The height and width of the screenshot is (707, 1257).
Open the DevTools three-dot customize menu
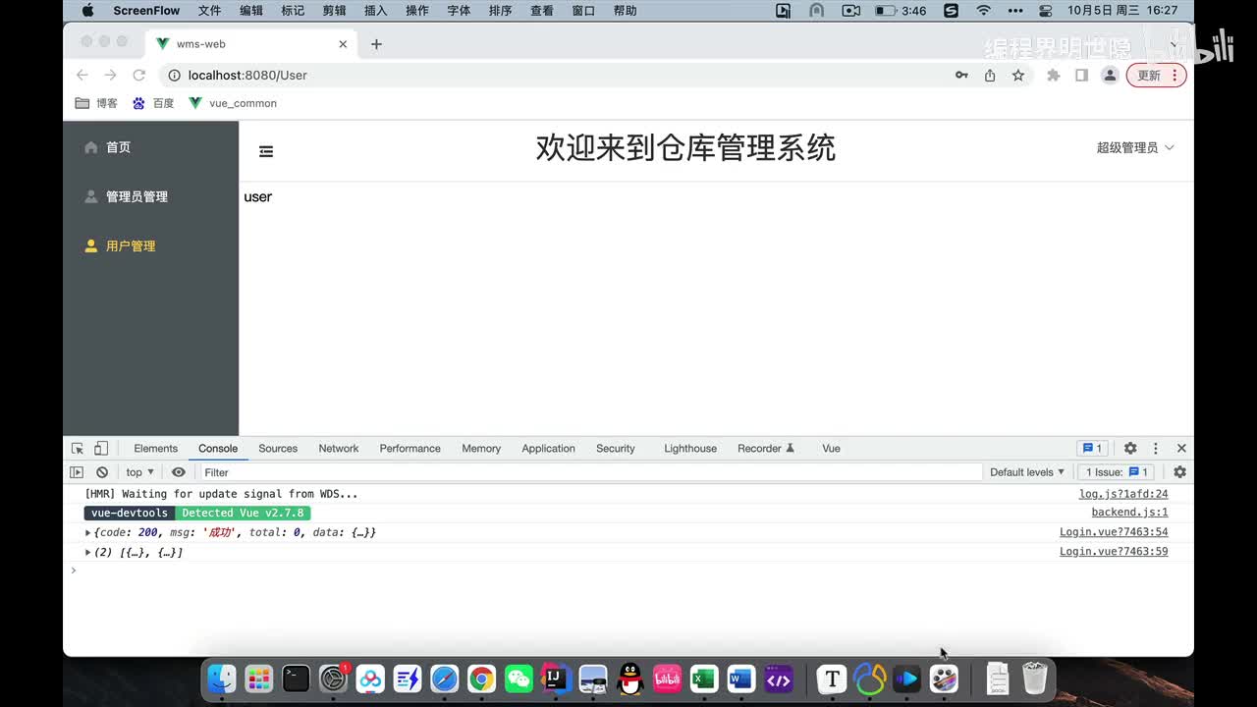[x=1156, y=448]
